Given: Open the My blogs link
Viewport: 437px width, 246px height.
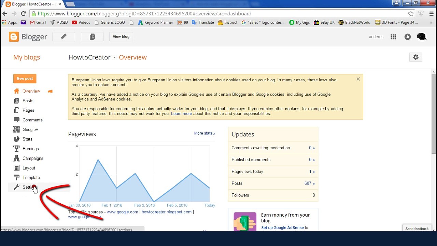Looking at the screenshot, I should (27, 57).
